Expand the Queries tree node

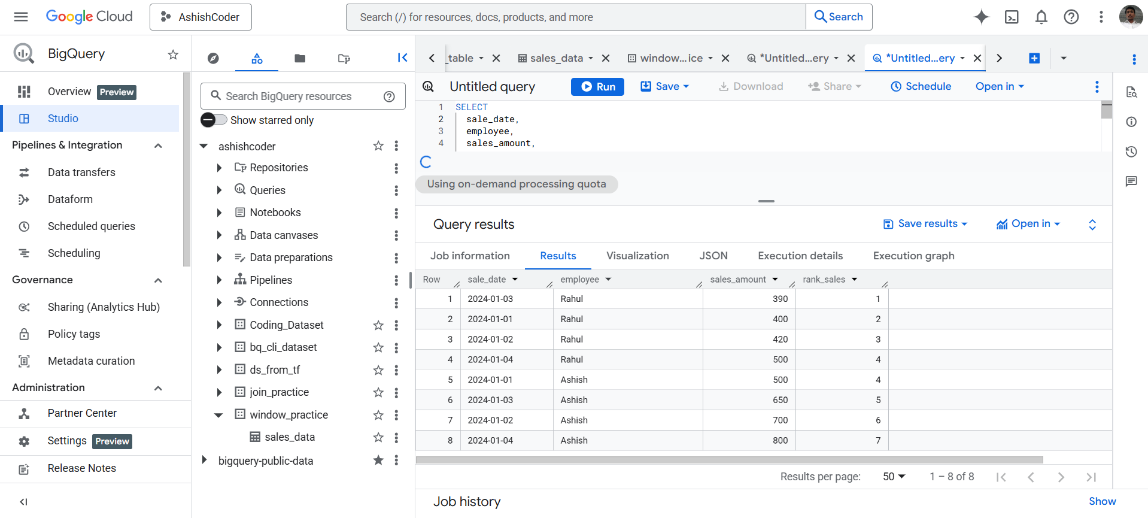[219, 190]
